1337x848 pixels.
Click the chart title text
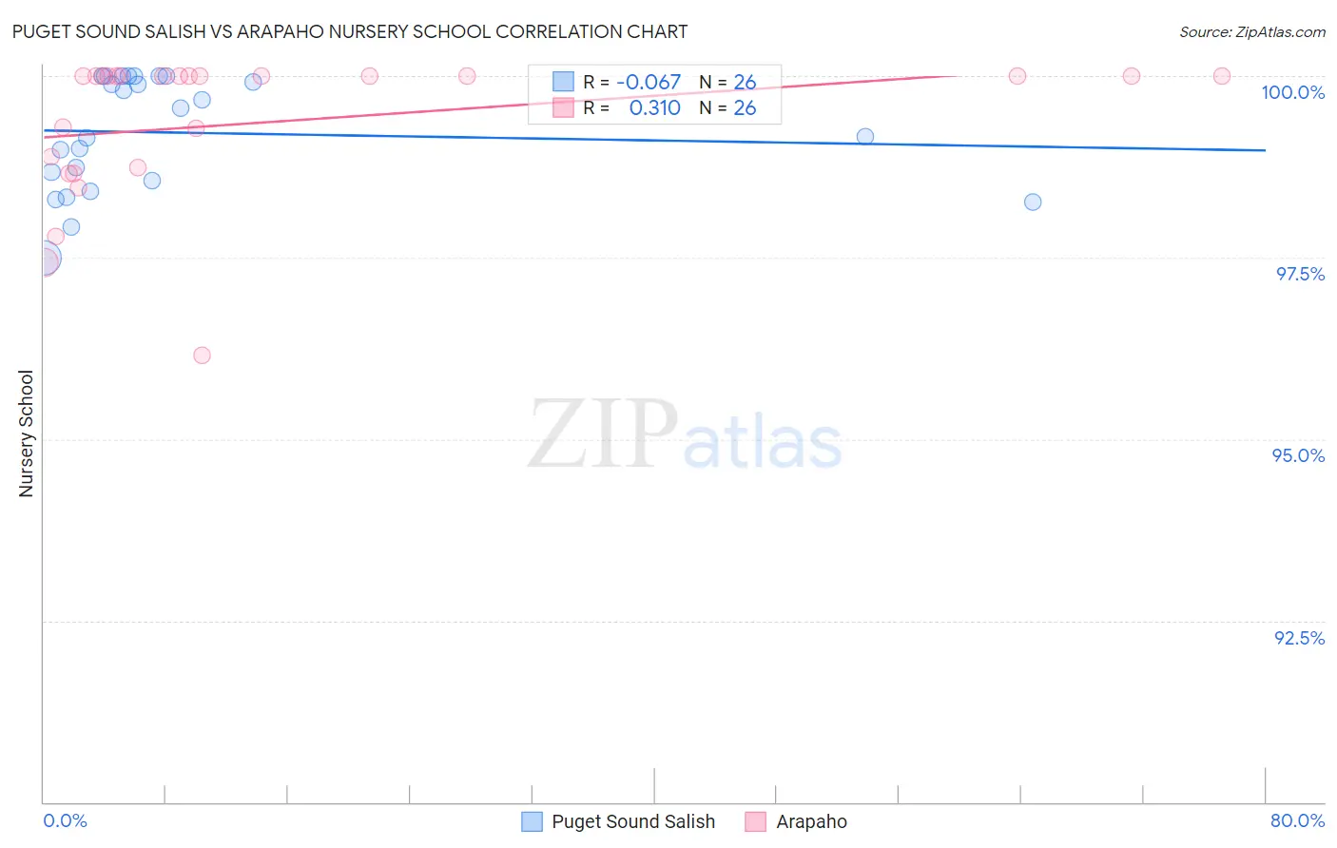tap(350, 31)
